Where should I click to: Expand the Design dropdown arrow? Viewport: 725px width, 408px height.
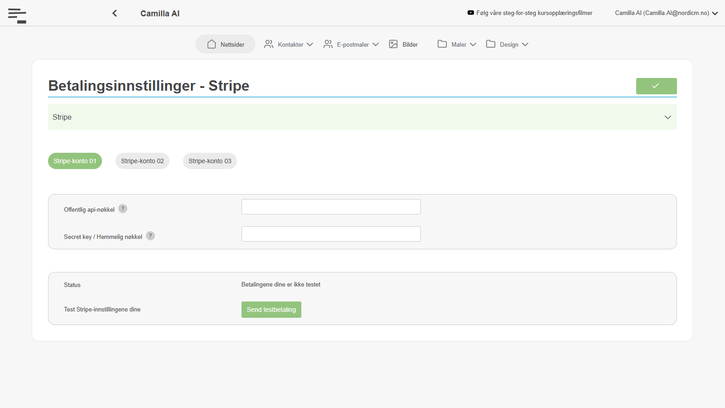525,44
